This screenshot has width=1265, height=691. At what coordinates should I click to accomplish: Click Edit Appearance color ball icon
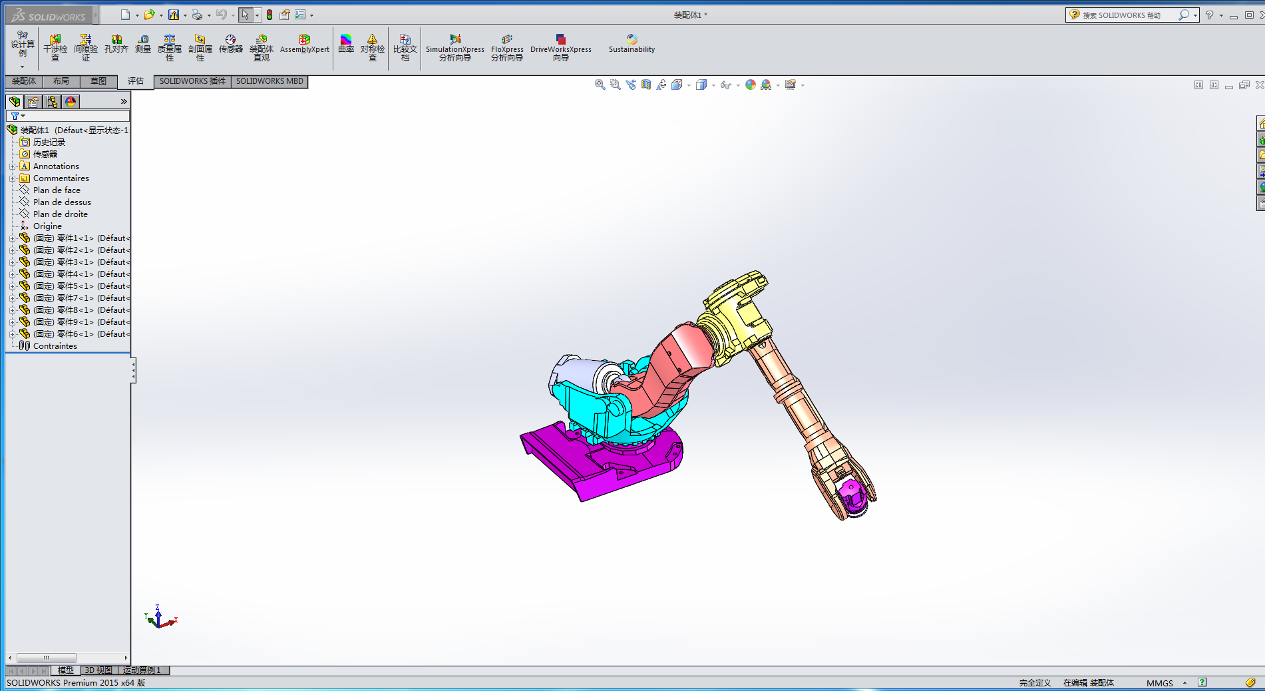pyautogui.click(x=751, y=85)
